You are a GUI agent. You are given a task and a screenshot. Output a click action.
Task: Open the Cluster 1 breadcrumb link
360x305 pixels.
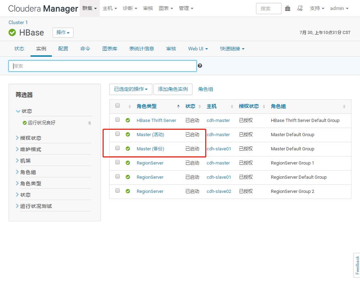coord(18,22)
